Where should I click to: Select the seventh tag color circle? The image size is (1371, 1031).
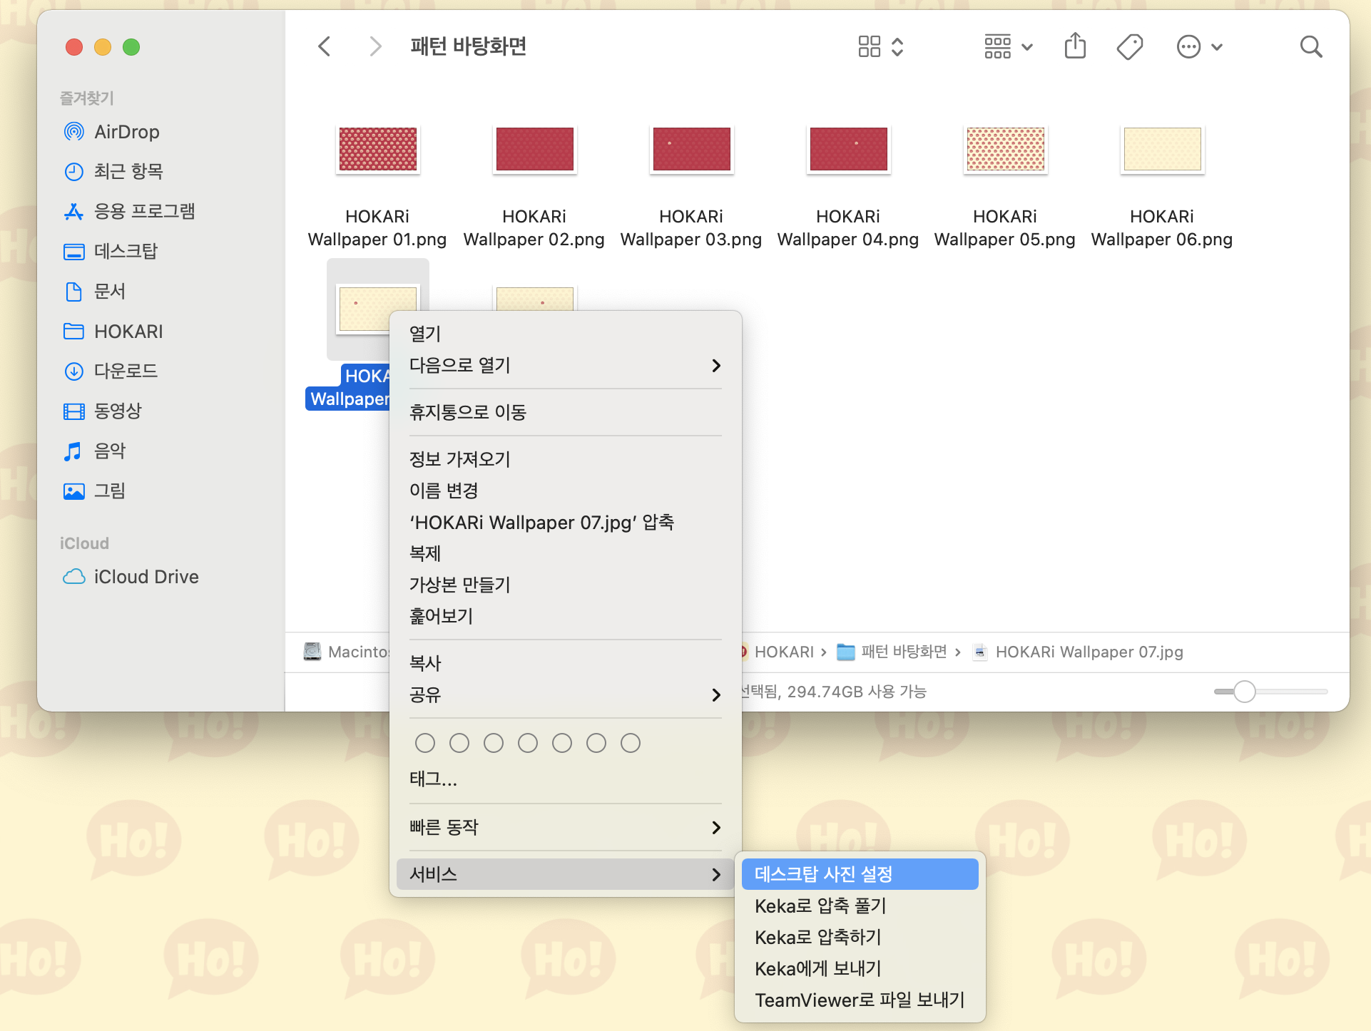click(x=631, y=743)
